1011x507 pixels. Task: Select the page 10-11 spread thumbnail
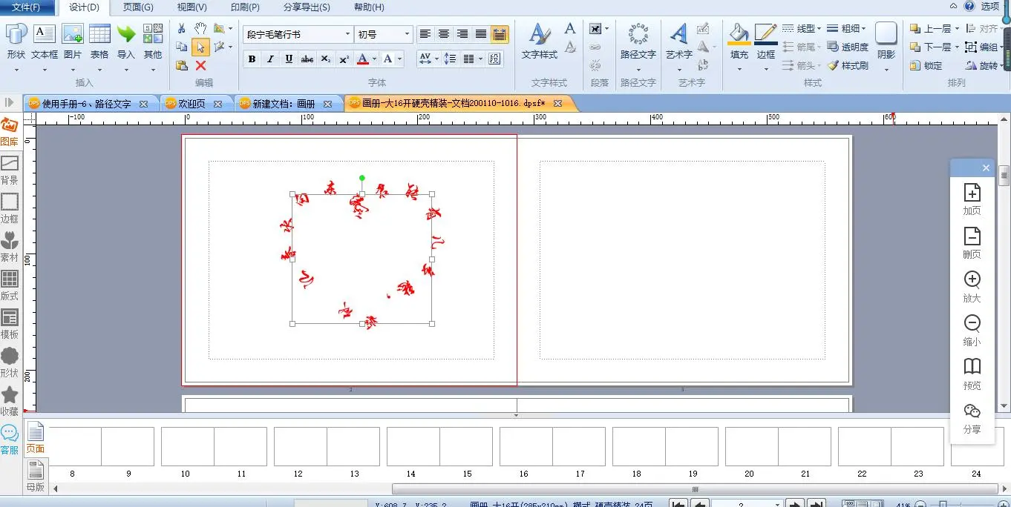click(x=214, y=447)
